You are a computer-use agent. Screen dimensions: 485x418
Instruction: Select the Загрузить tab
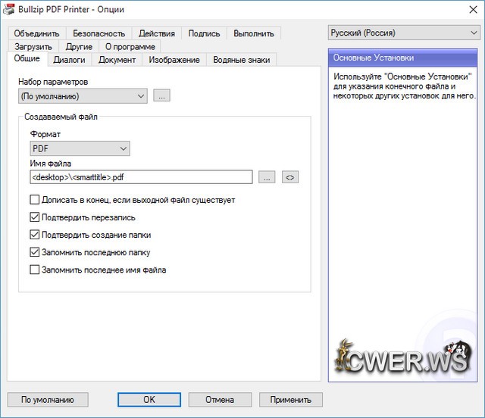click(33, 47)
